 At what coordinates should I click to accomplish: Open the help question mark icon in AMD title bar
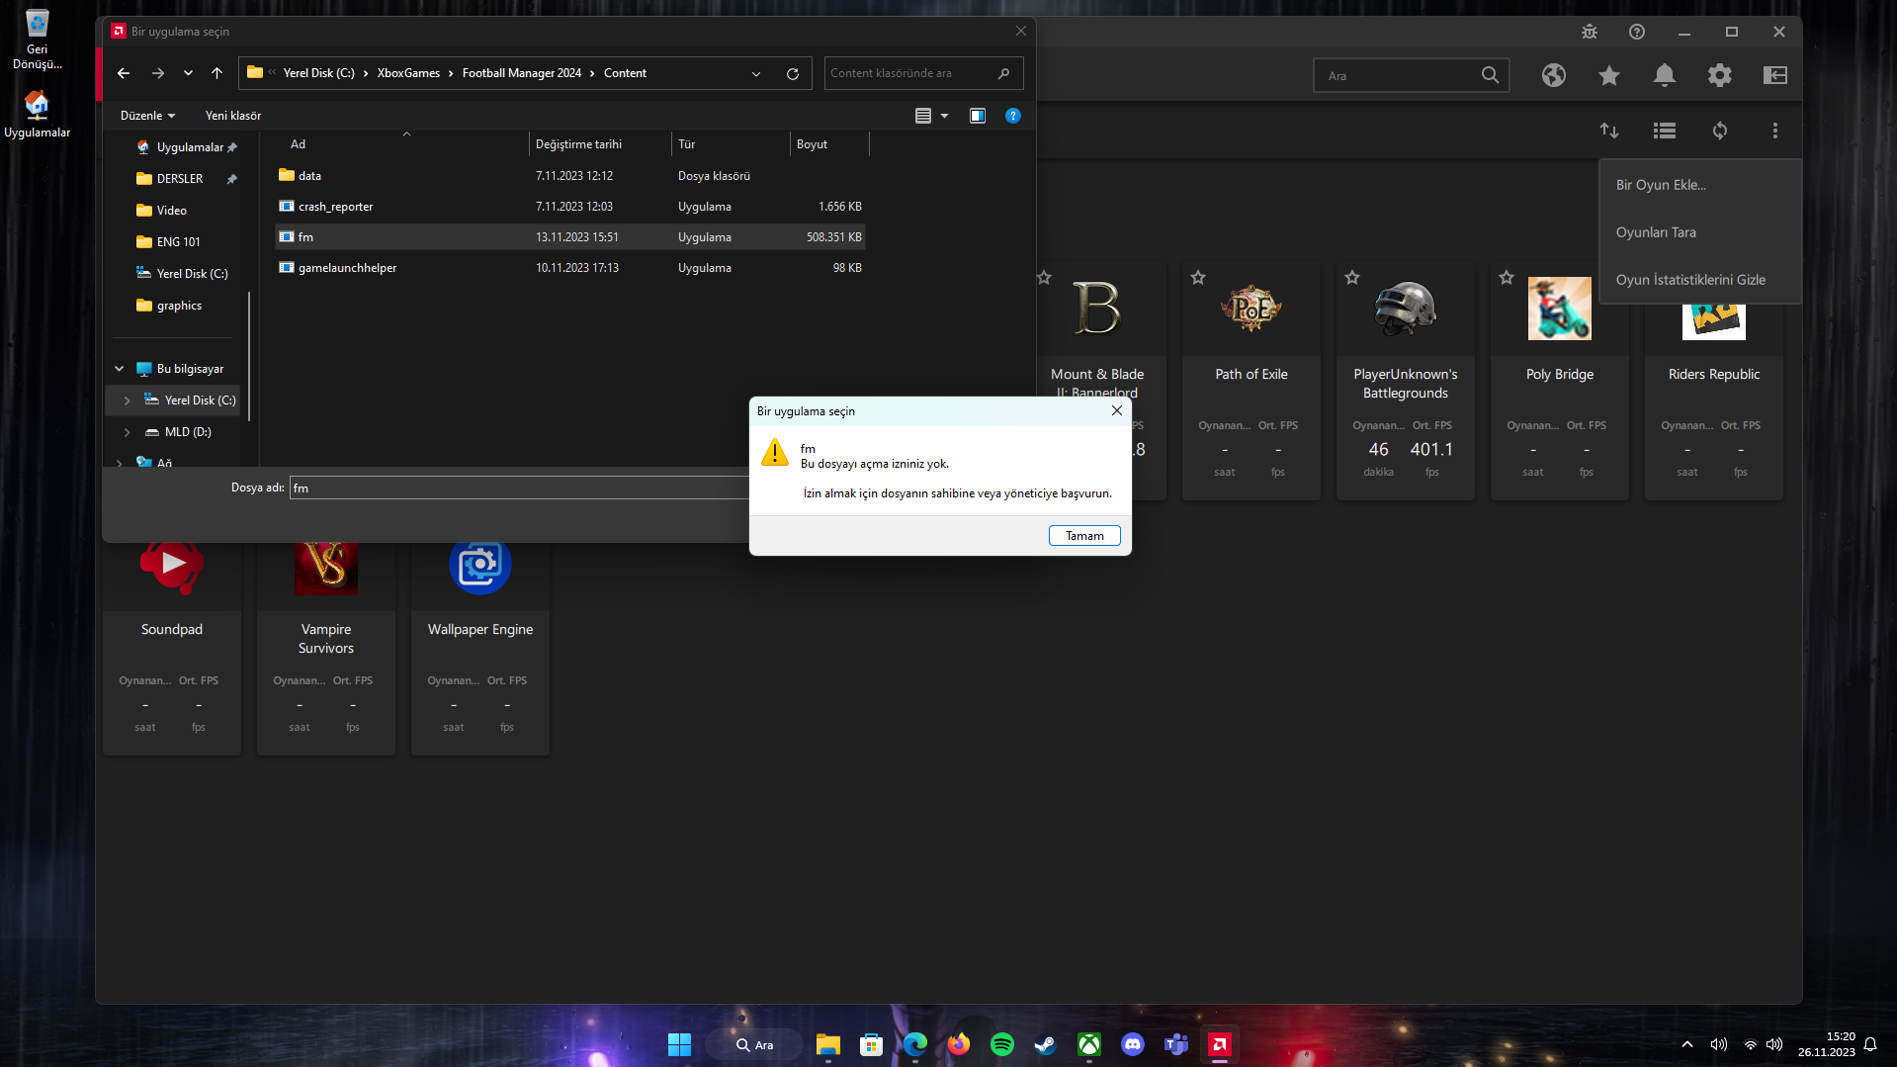point(1637,32)
